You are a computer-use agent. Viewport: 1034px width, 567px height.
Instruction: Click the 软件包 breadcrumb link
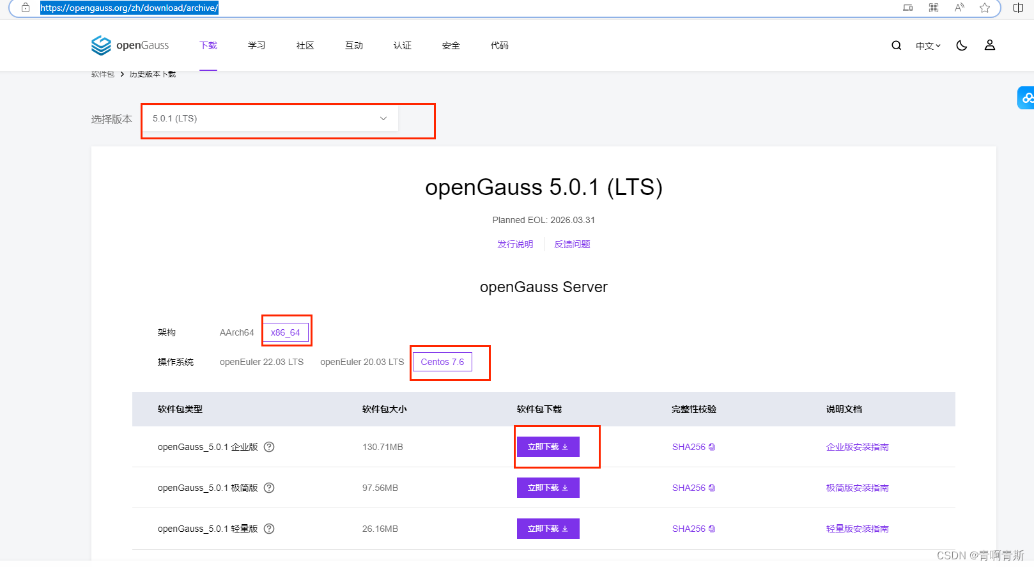(x=102, y=74)
